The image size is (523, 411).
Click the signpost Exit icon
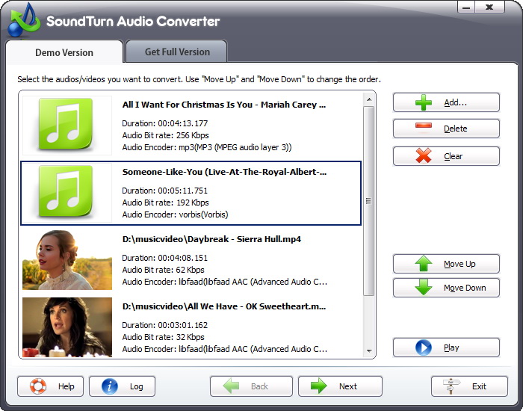(x=451, y=386)
